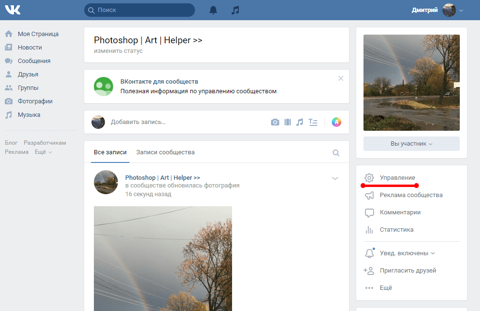Click the Пригласить друзей label
The image size is (480, 311).
click(x=408, y=270)
